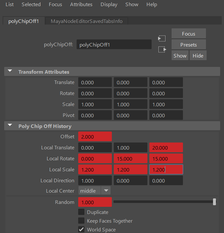
Task: Click the Pivot X field
Action: pyautogui.click(x=95, y=115)
